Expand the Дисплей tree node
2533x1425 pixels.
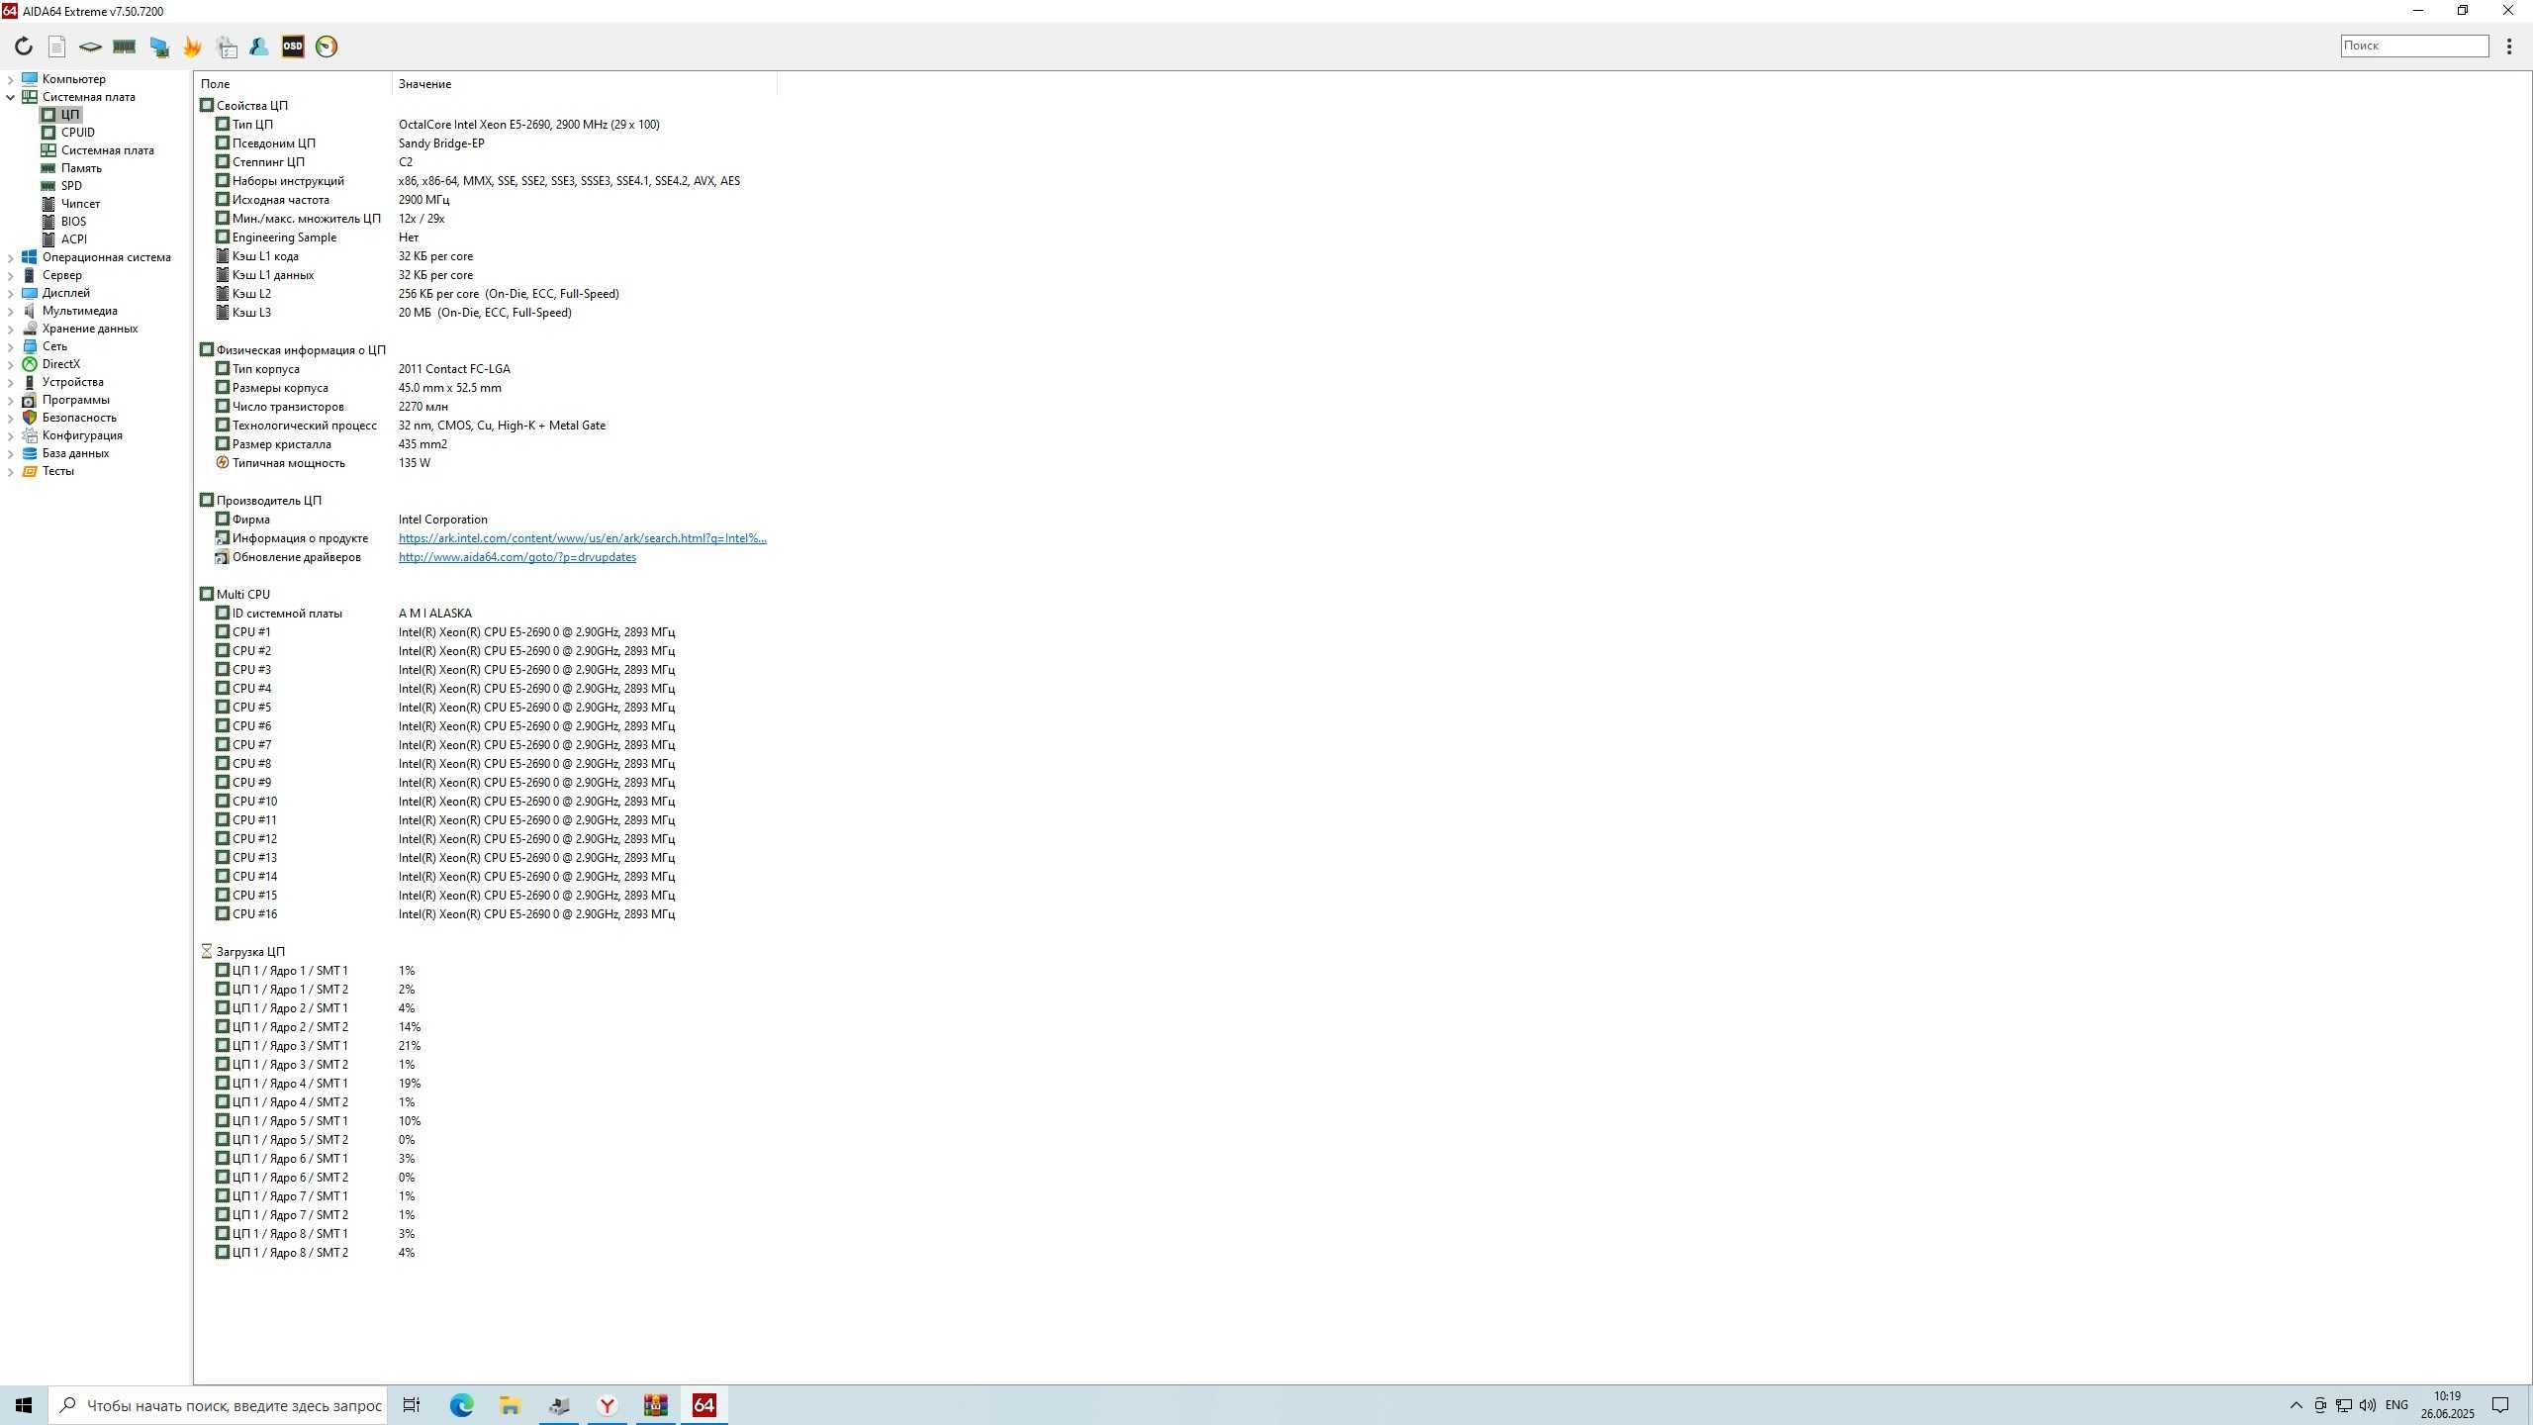click(x=10, y=293)
